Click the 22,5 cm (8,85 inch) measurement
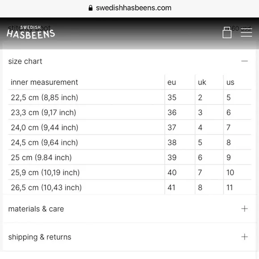Screen dimensions: 259x259 point(45,97)
